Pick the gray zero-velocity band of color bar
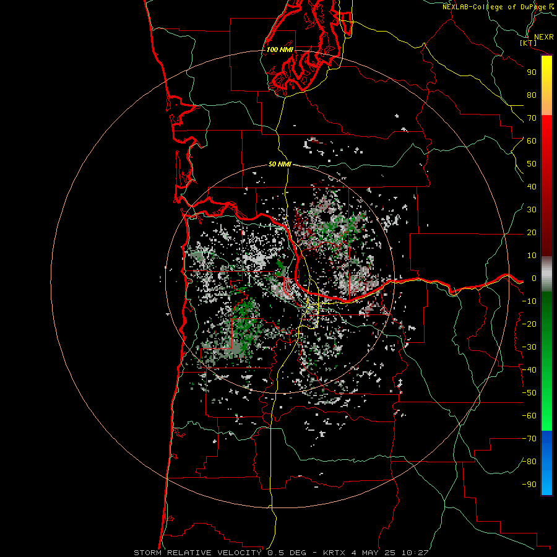Viewport: 557px width, 557px height. (546, 274)
